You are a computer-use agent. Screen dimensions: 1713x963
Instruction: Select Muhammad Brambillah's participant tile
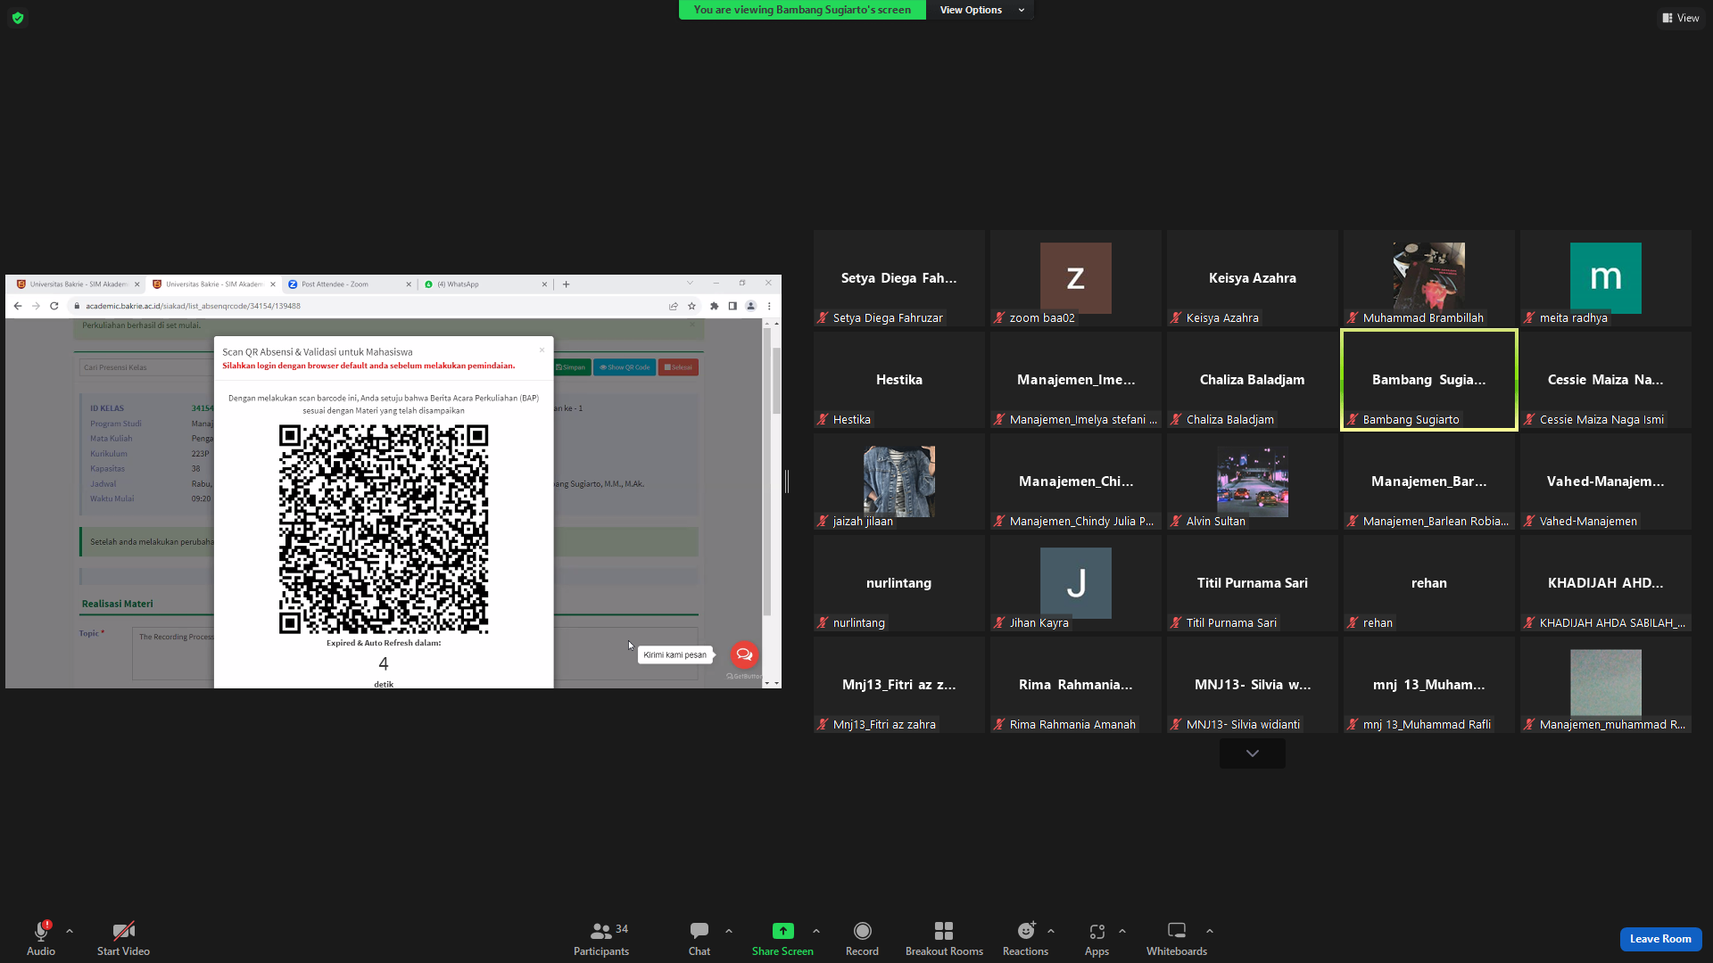tap(1429, 278)
